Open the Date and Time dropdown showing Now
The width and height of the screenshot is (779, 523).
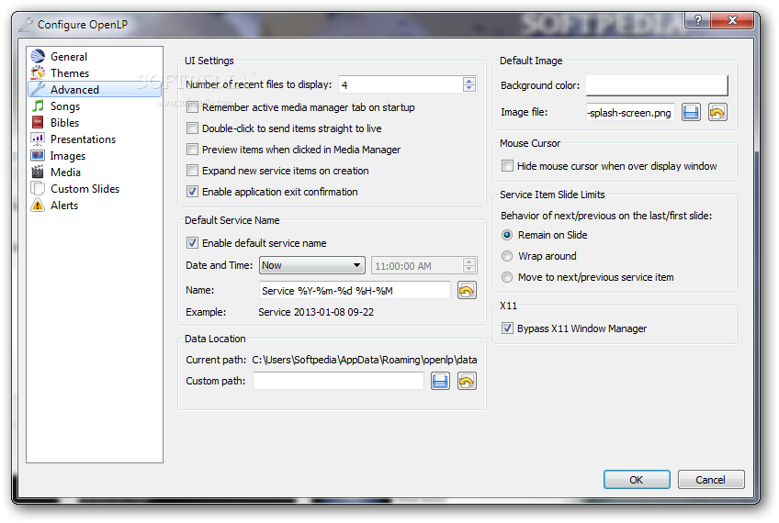pyautogui.click(x=312, y=265)
